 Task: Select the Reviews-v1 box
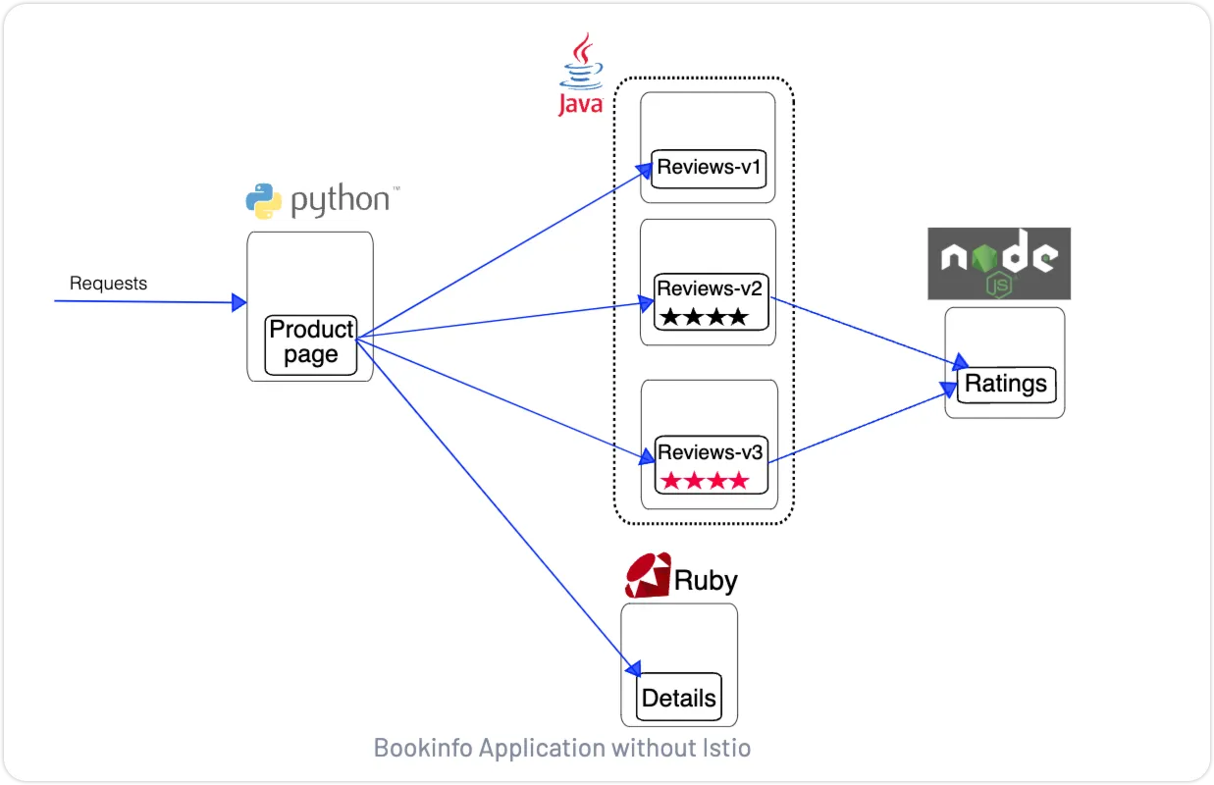point(710,168)
